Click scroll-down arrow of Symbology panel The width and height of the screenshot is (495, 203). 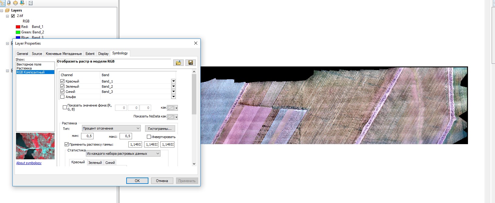click(194, 164)
